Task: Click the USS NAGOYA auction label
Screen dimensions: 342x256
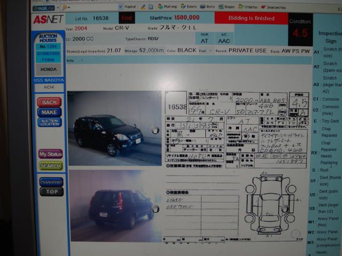Action: click(x=49, y=80)
